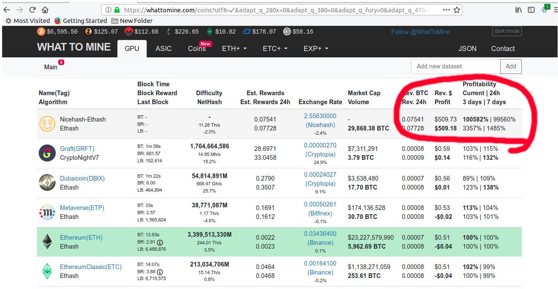Screen dimensions: 558x289
Task: Remove Main dataset with the red x badge
Action: [61, 62]
